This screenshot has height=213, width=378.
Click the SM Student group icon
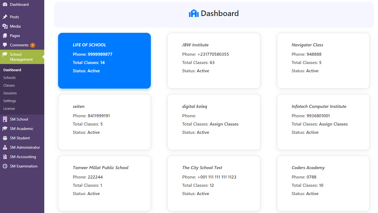click(x=5, y=138)
